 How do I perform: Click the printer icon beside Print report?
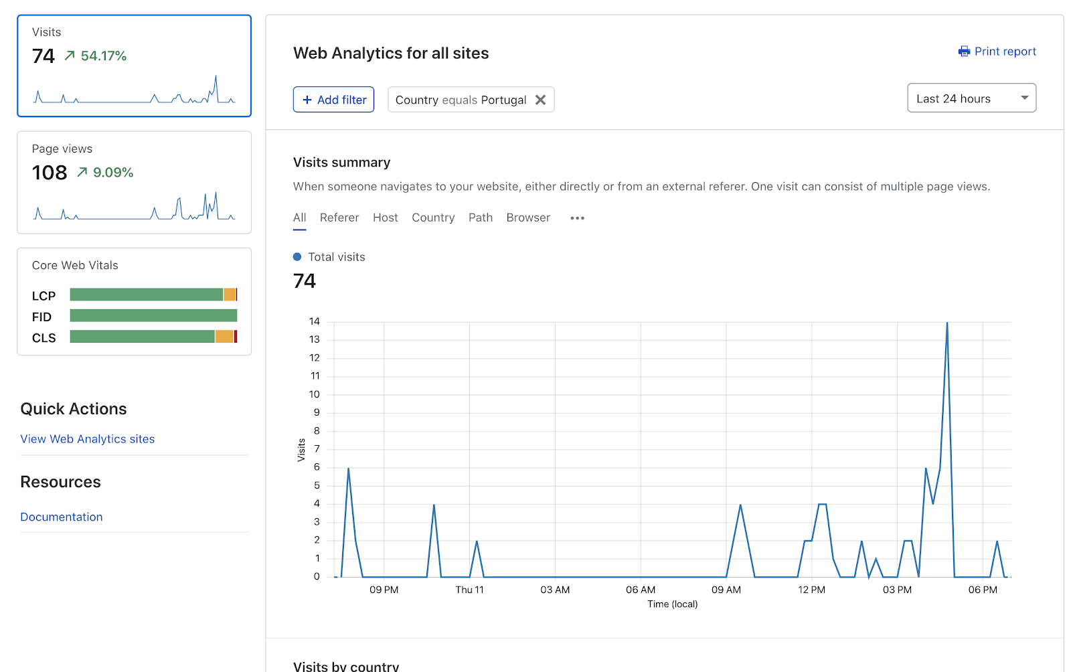click(x=964, y=51)
